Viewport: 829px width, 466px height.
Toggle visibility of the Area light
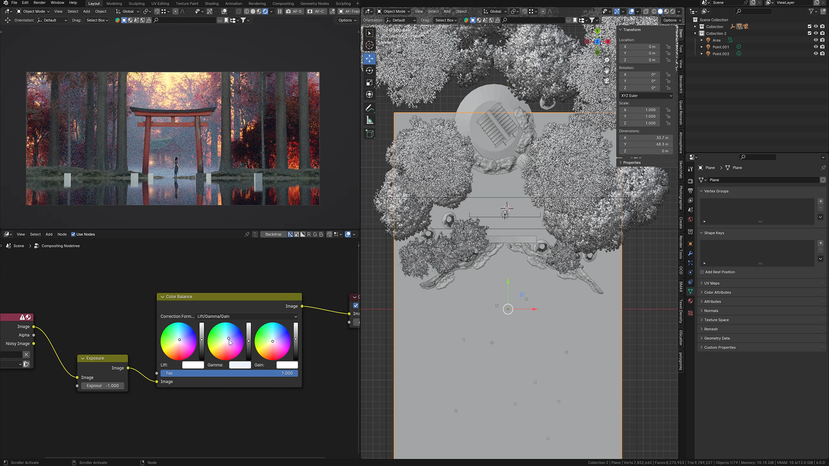click(x=816, y=40)
